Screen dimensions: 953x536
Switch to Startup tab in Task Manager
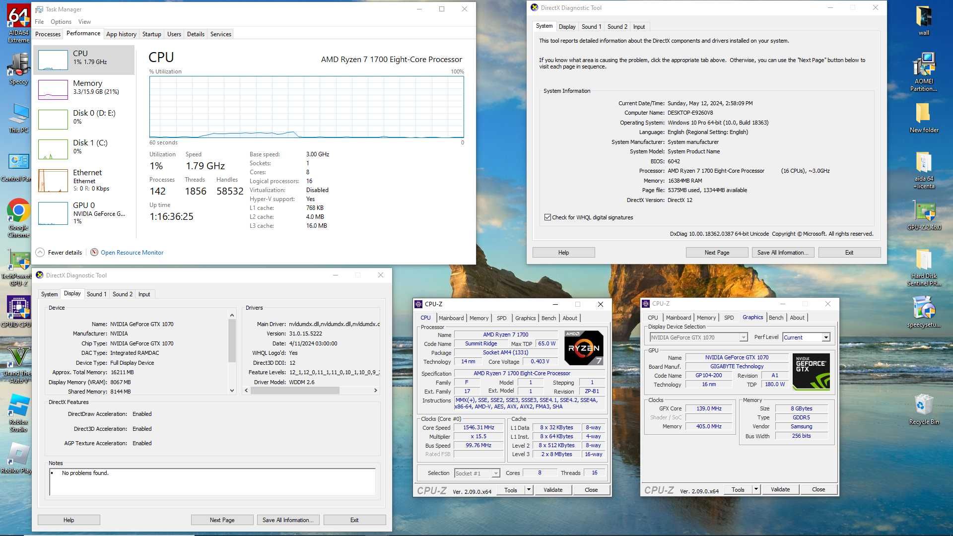point(151,34)
